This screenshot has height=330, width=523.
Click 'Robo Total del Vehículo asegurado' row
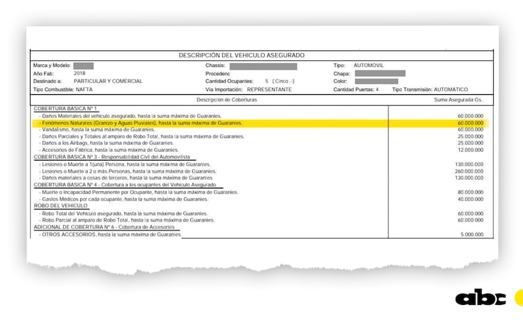click(123, 213)
